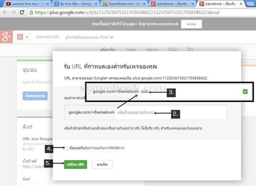Switch to the fino Google search tab
256x186 pixels.
click(76, 4)
